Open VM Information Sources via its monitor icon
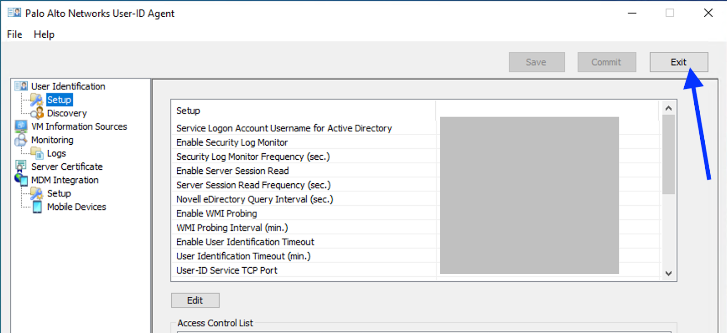 tap(21, 126)
